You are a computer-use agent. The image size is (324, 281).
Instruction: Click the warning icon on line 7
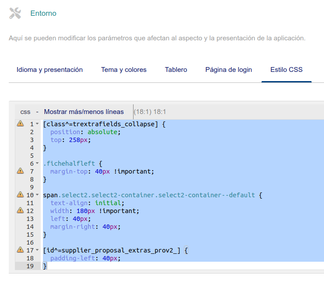[x=20, y=171]
